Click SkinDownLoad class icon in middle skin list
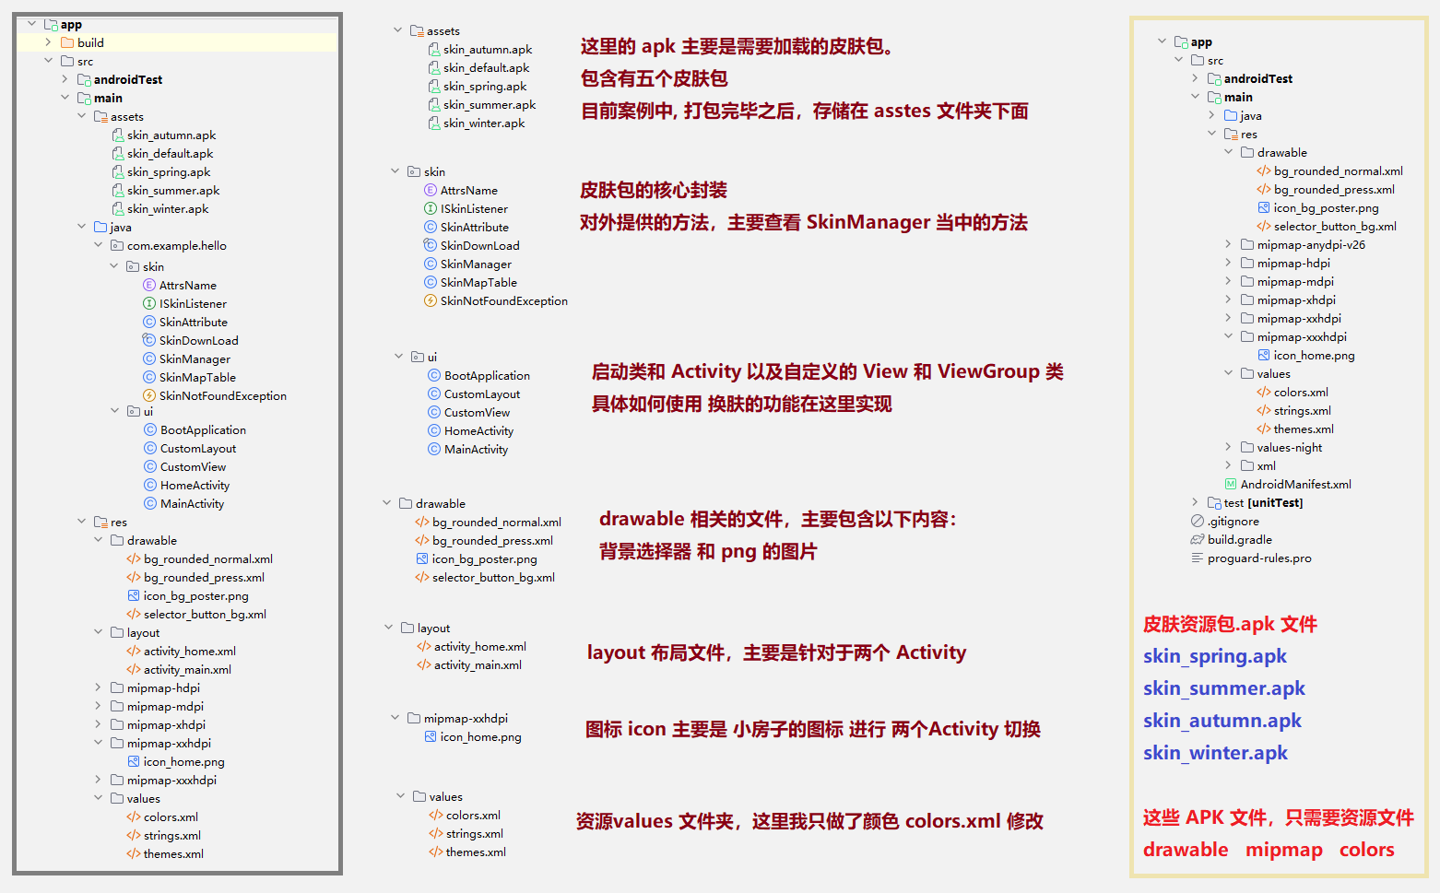This screenshot has width=1440, height=893. tap(431, 245)
